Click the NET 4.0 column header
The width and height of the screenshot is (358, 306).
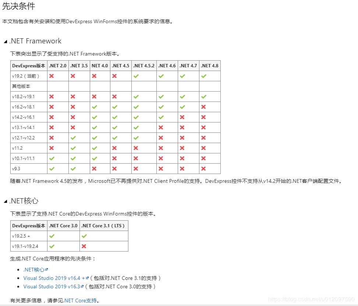click(100, 66)
